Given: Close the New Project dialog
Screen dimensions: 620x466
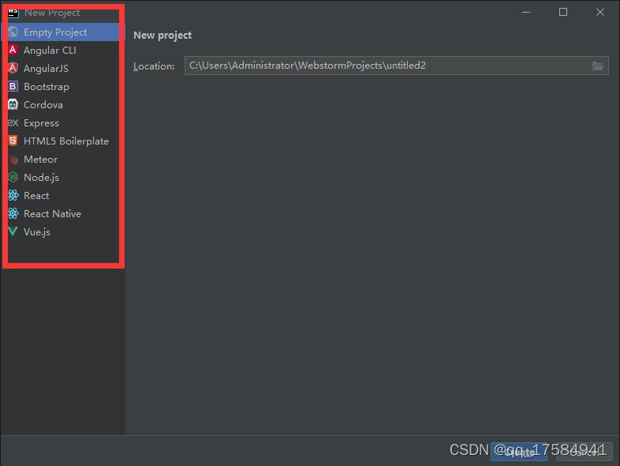Looking at the screenshot, I should click(x=599, y=13).
